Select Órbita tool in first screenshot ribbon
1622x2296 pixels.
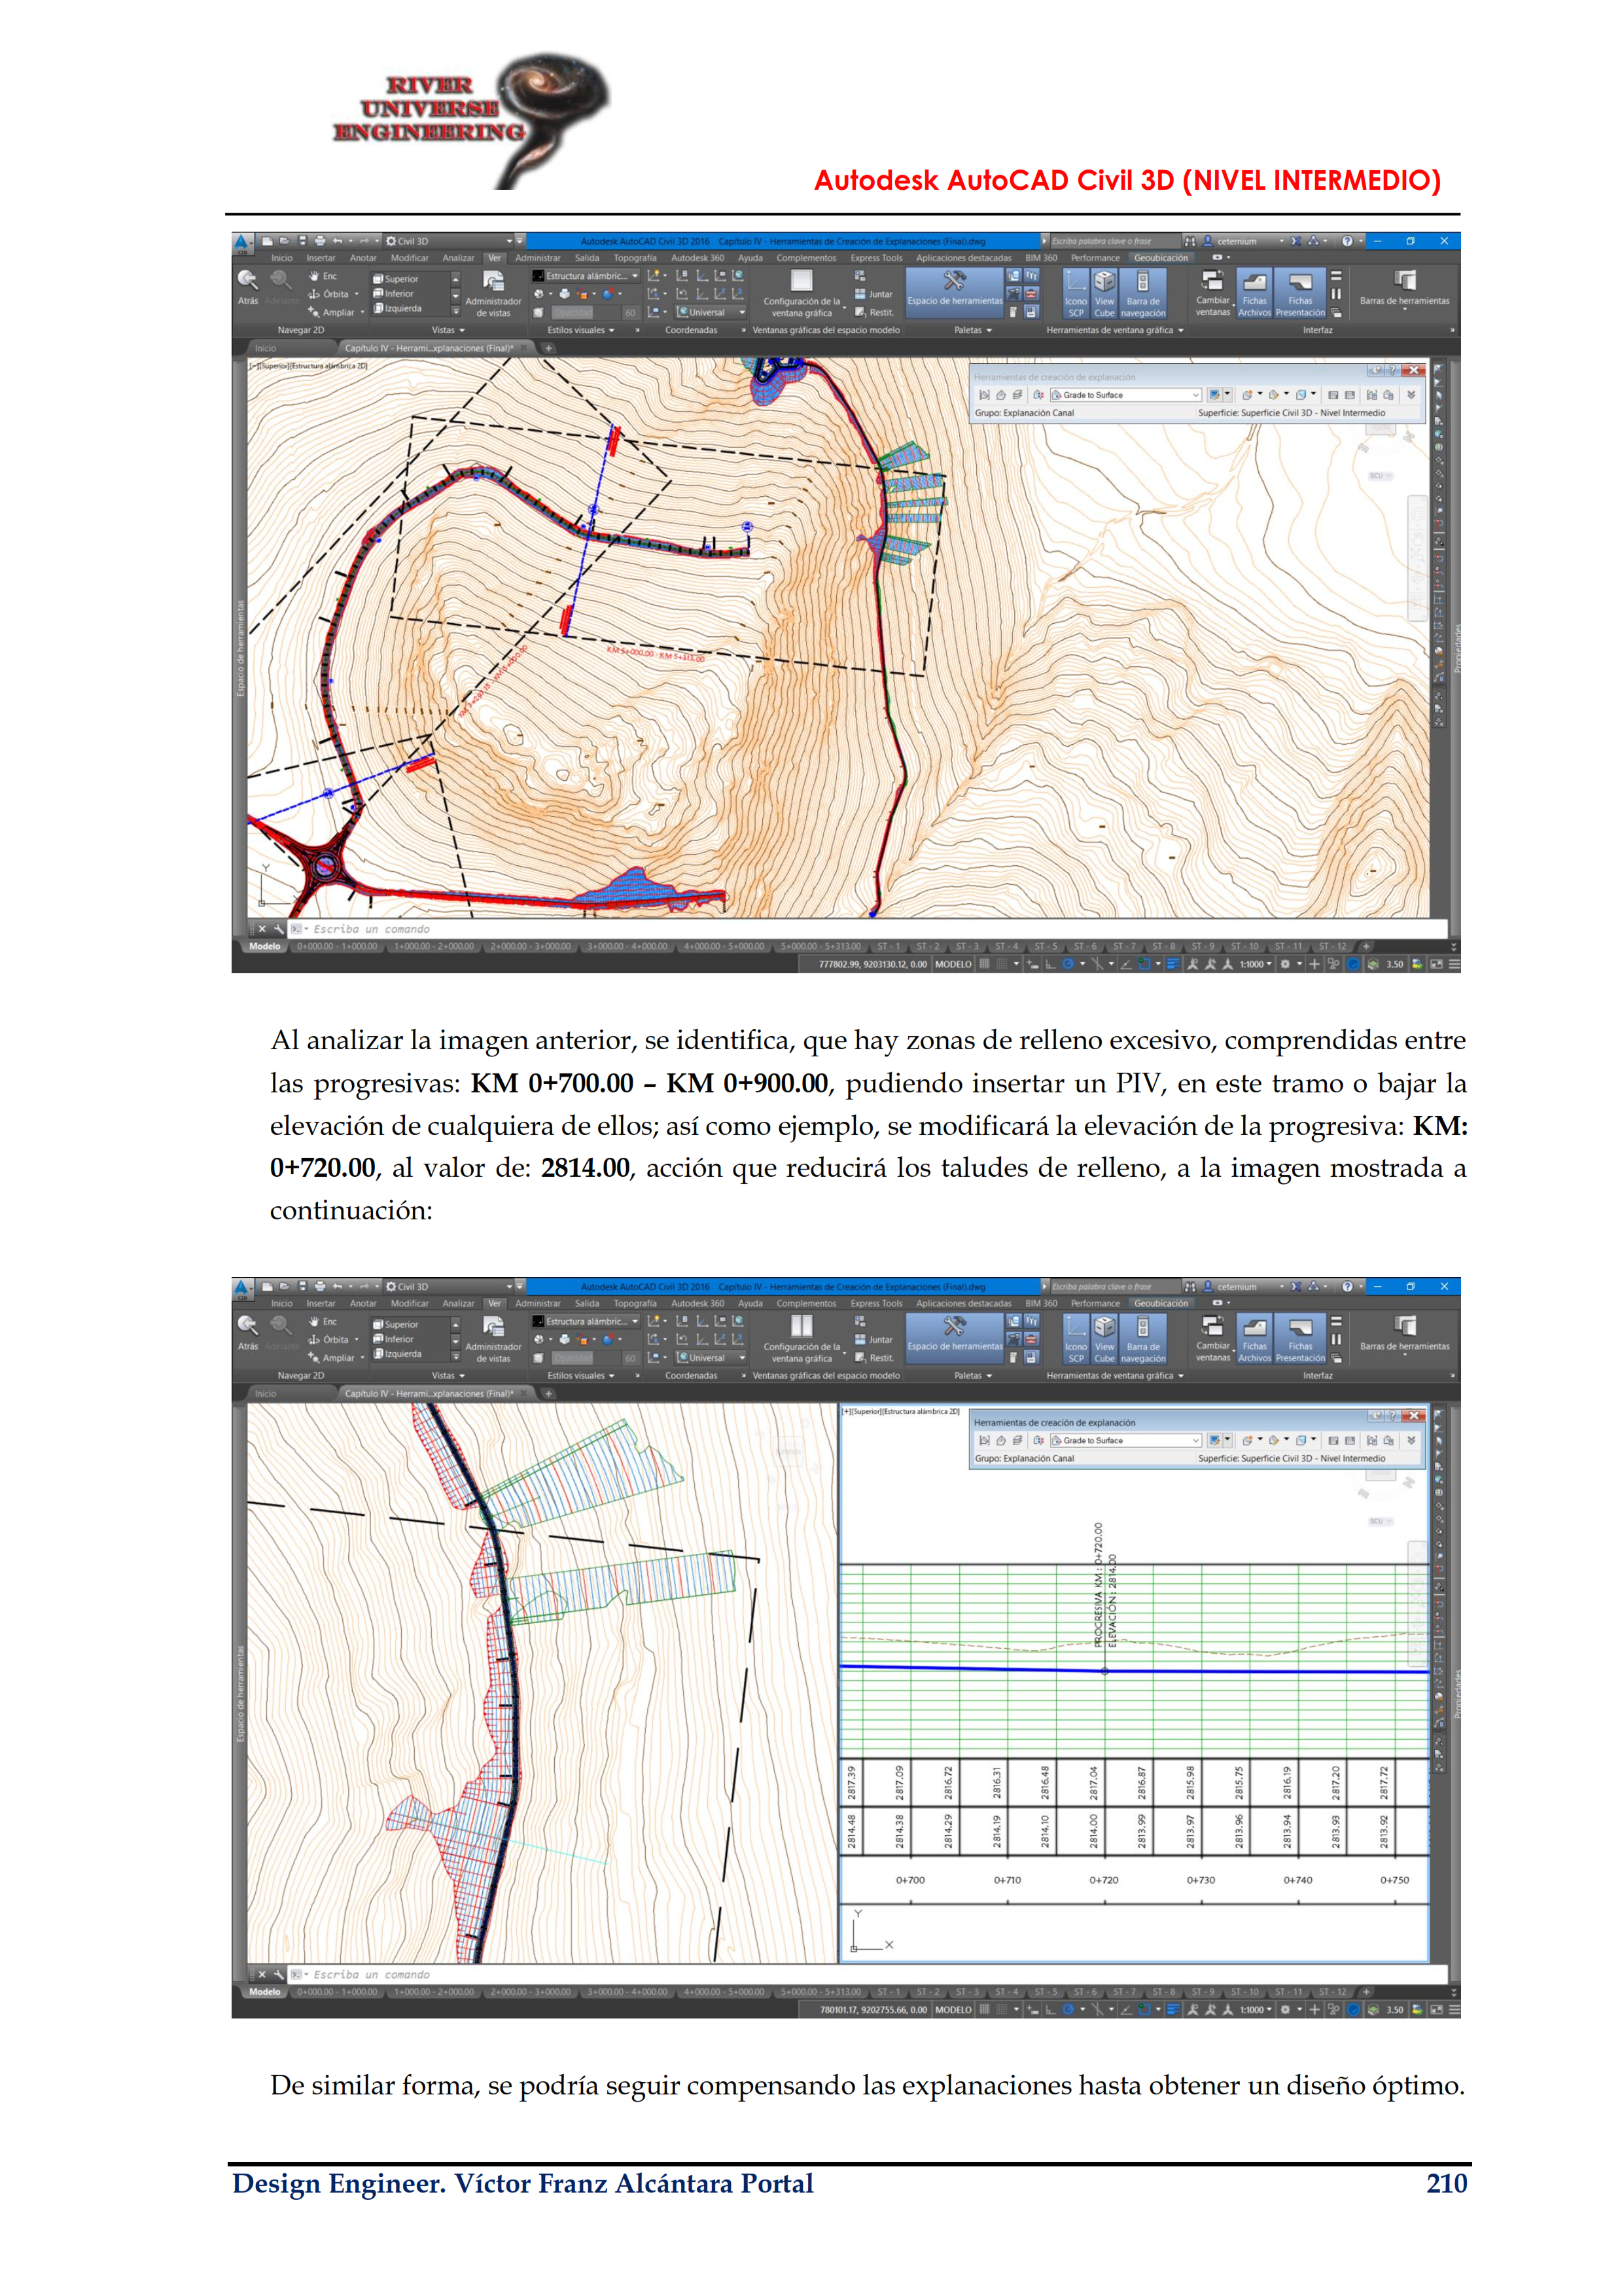coord(335,294)
